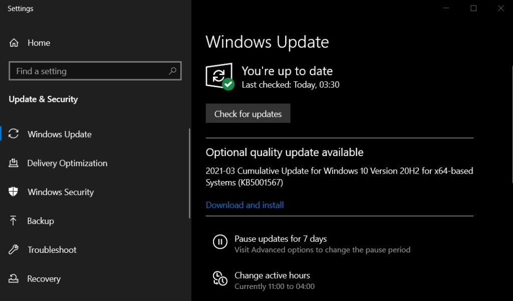Image resolution: width=513 pixels, height=301 pixels.
Task: Click the update status icon with green checkmark
Action: tap(219, 76)
